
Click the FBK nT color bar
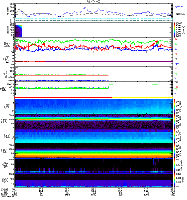click(x=175, y=180)
